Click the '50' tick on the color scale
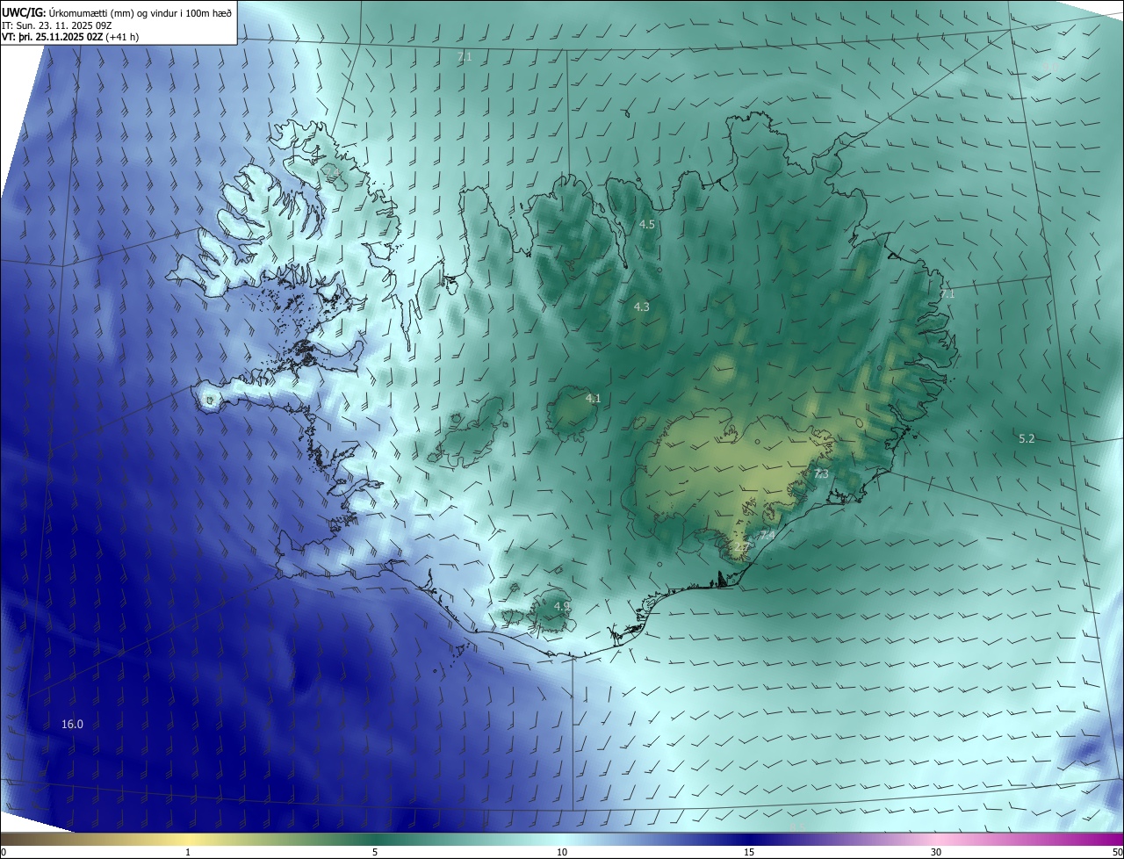Screen dimensions: 1124x859 tap(1117, 853)
